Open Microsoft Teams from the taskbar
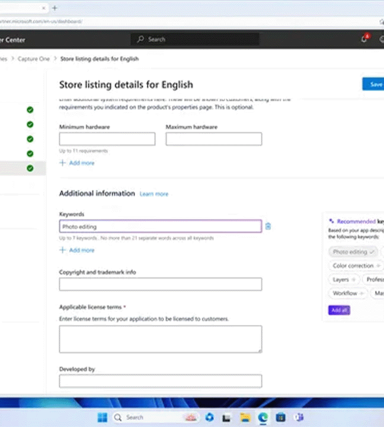This screenshot has width=384, height=427. pos(299,417)
